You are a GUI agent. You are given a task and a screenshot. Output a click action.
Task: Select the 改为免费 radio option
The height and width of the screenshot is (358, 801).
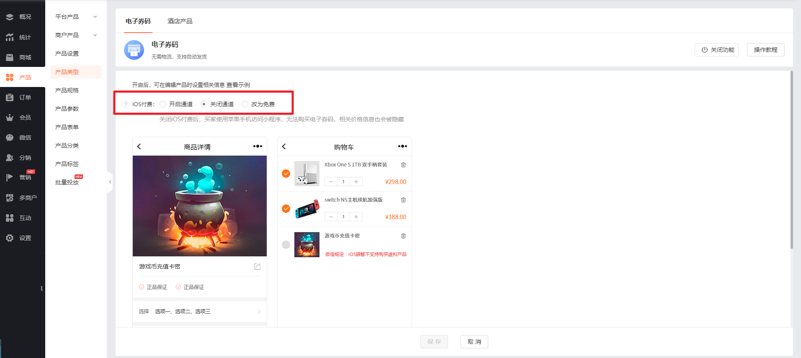tap(245, 104)
